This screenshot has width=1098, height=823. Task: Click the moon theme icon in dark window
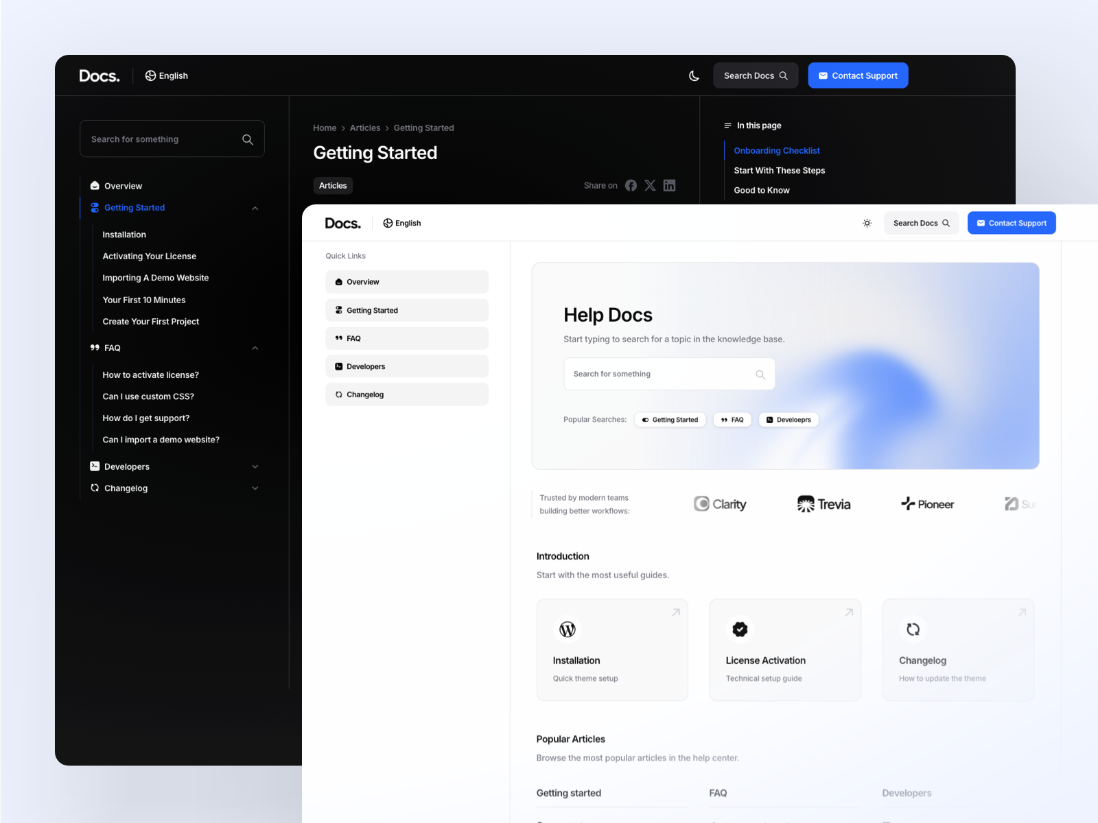694,75
